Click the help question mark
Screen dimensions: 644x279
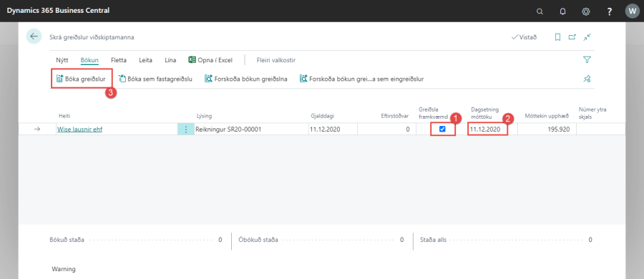(x=610, y=11)
